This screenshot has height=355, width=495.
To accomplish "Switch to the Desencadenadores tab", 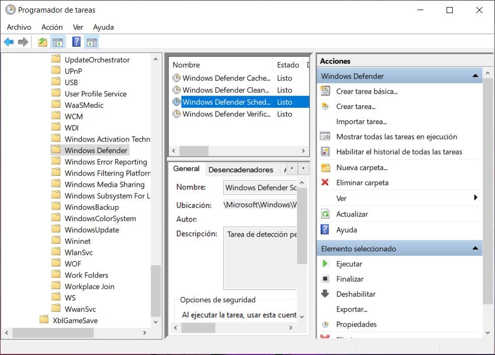I will click(x=240, y=170).
